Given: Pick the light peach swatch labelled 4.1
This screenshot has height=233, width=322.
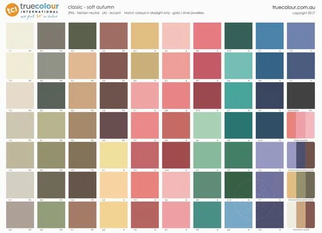Looking at the screenshot, I should click(82, 66).
